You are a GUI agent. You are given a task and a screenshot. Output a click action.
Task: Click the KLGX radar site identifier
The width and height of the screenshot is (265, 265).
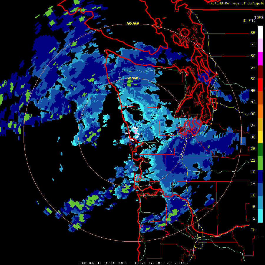pyautogui.click(x=141, y=263)
